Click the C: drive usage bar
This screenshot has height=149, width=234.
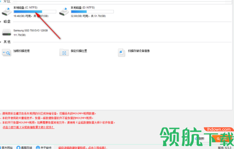35,12
